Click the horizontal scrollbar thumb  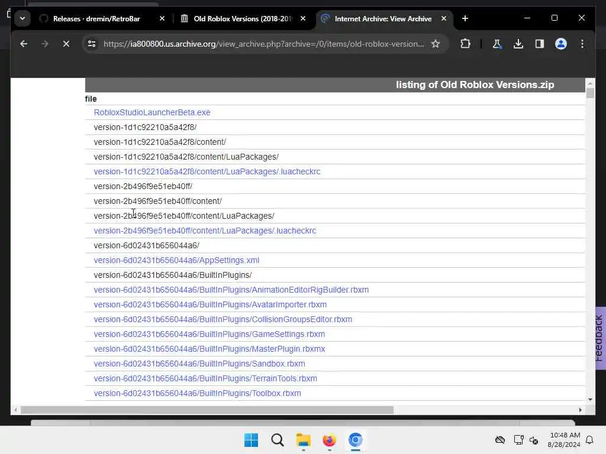click(207, 410)
